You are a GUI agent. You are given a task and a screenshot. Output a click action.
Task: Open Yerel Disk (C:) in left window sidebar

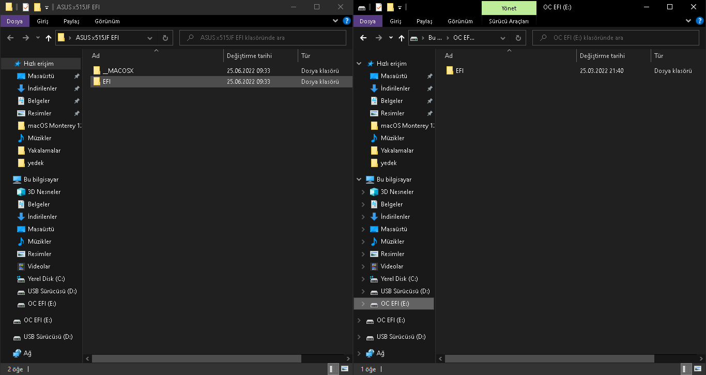coord(46,279)
